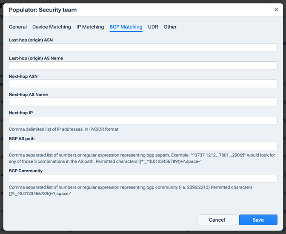Focus the Next-hop ASN text box
The height and width of the screenshot is (234, 286).
(143, 84)
